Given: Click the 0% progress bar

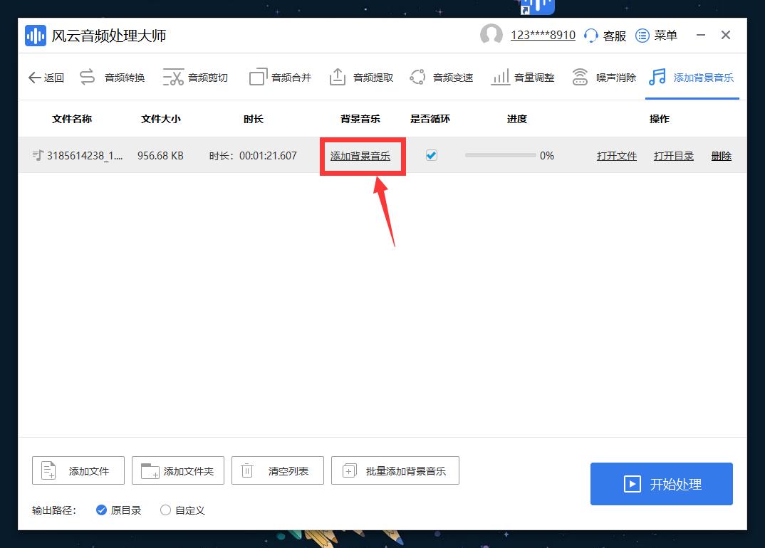Looking at the screenshot, I should pos(501,155).
